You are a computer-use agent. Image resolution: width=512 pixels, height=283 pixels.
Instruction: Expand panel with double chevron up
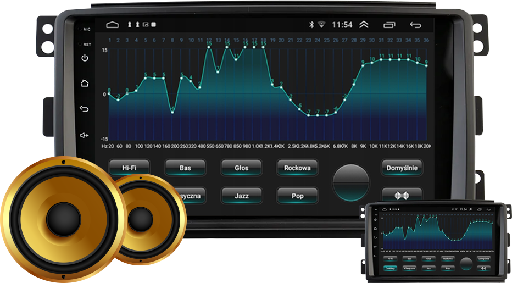click(x=364, y=25)
